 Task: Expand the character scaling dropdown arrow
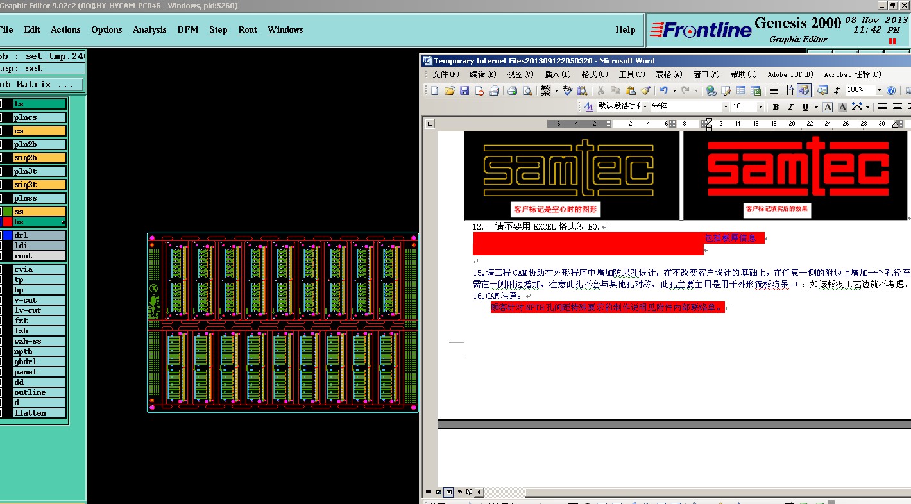(867, 106)
